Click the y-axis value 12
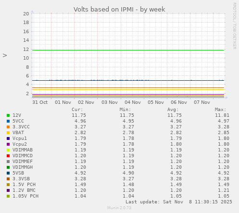The width and height of the screenshot is (239, 213). [x=26, y=50]
